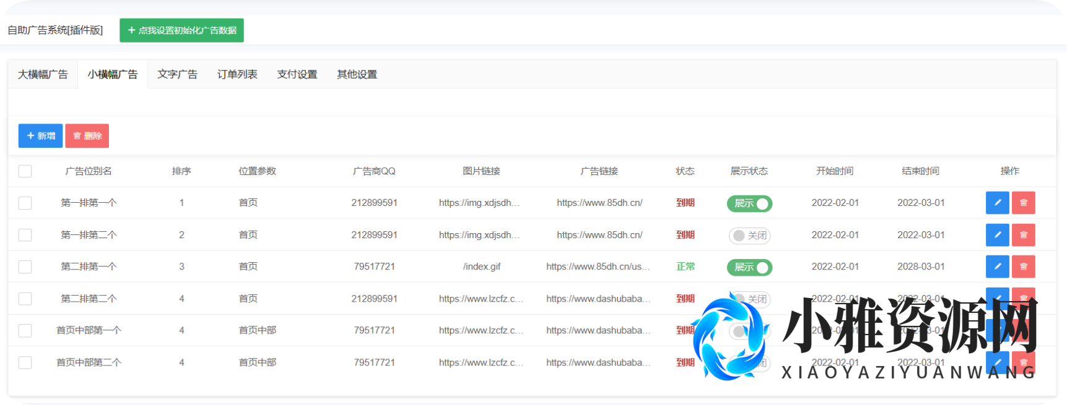Click the 广告链接 column header

tap(599, 171)
